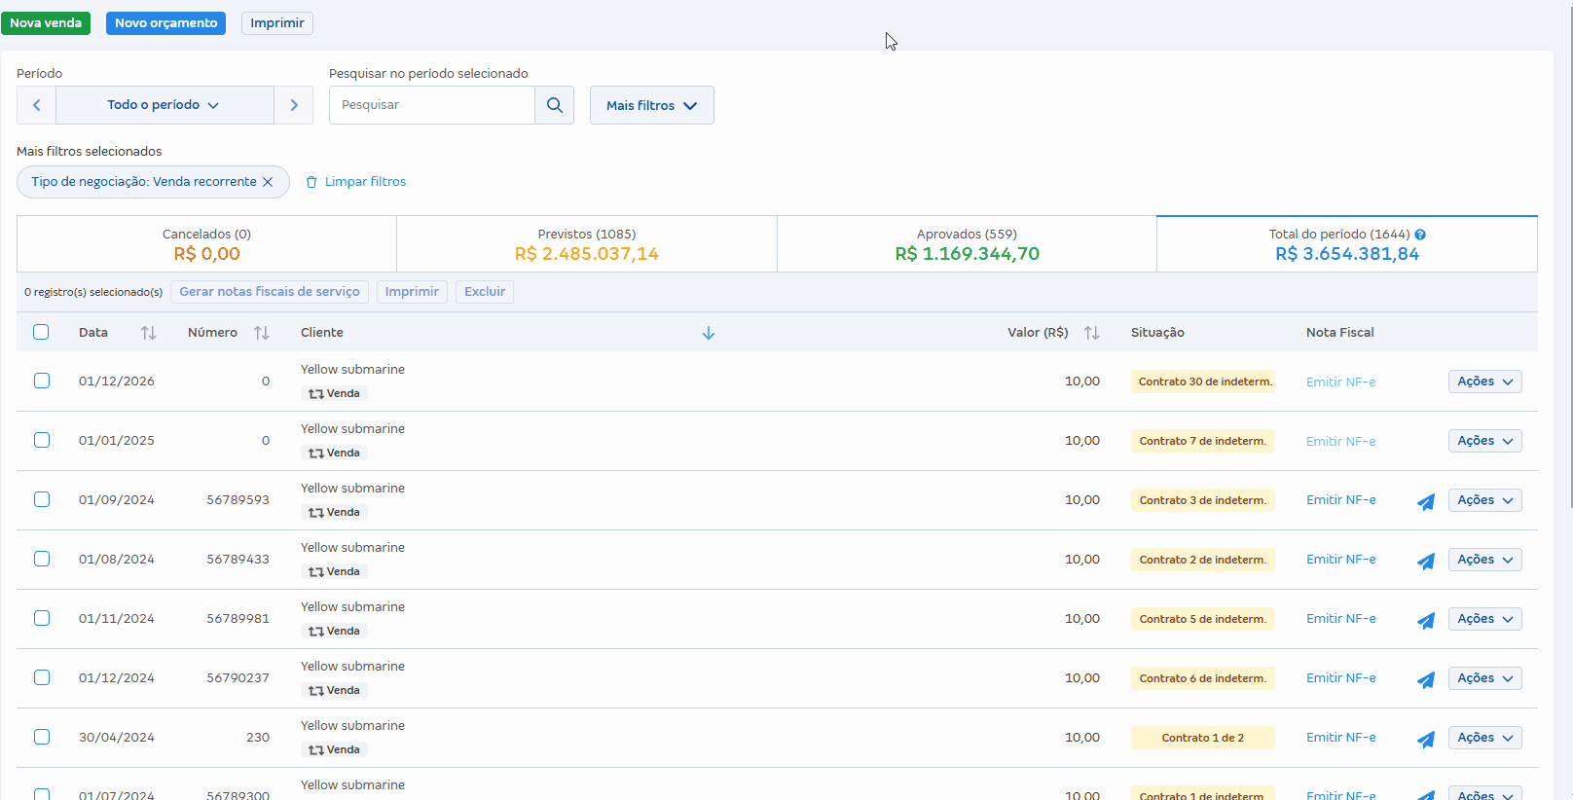Click the search magnifier icon button
This screenshot has height=800, width=1573.
tap(555, 105)
